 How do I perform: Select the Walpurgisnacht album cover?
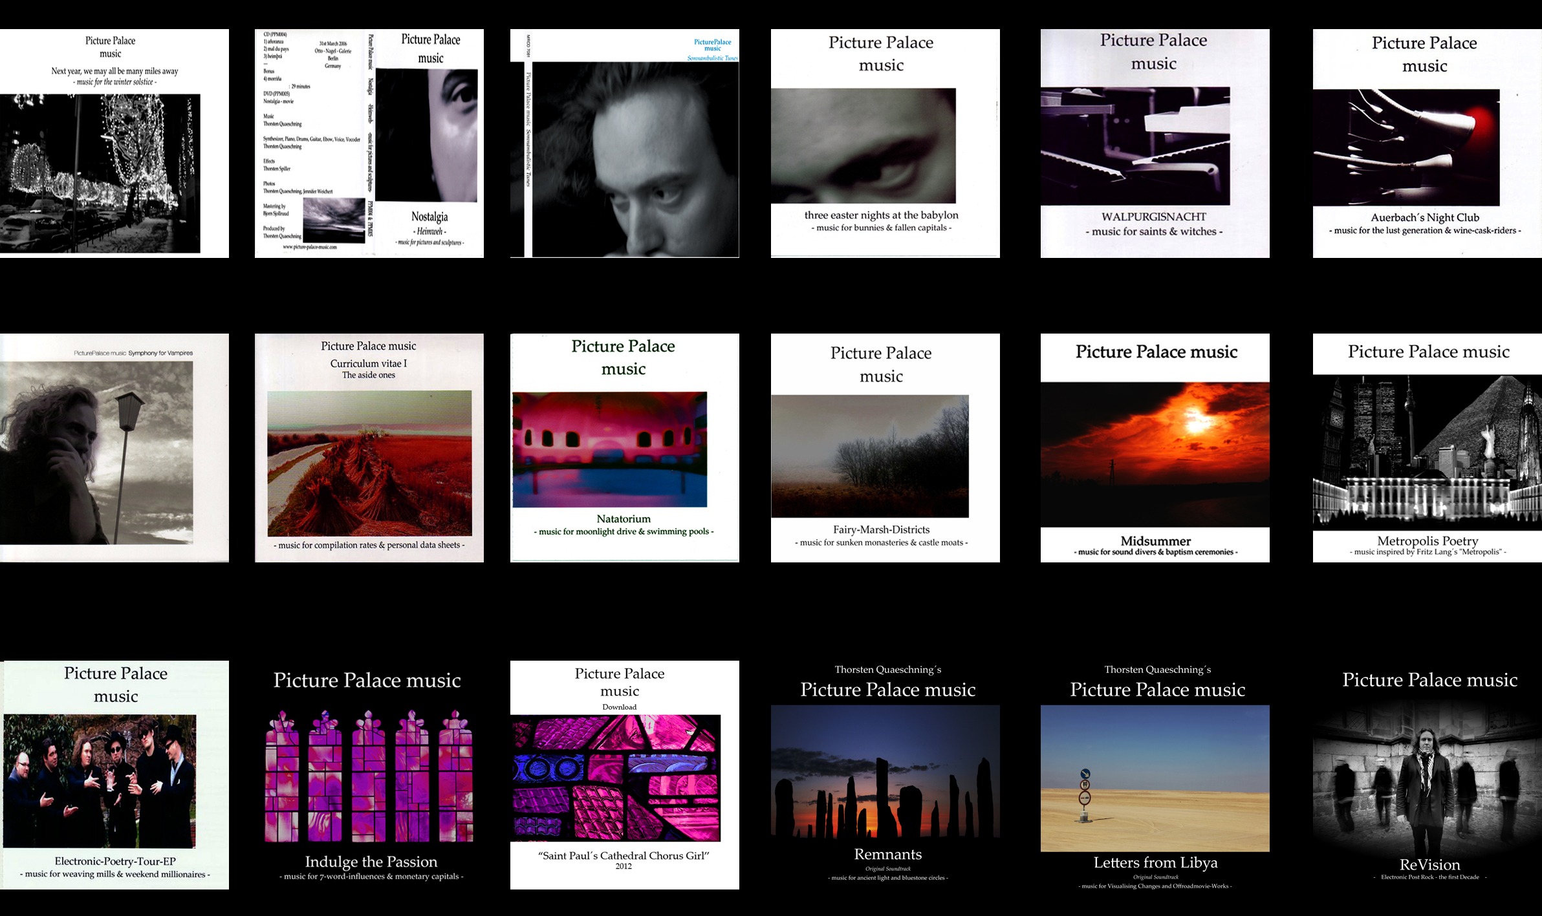coord(1155,144)
